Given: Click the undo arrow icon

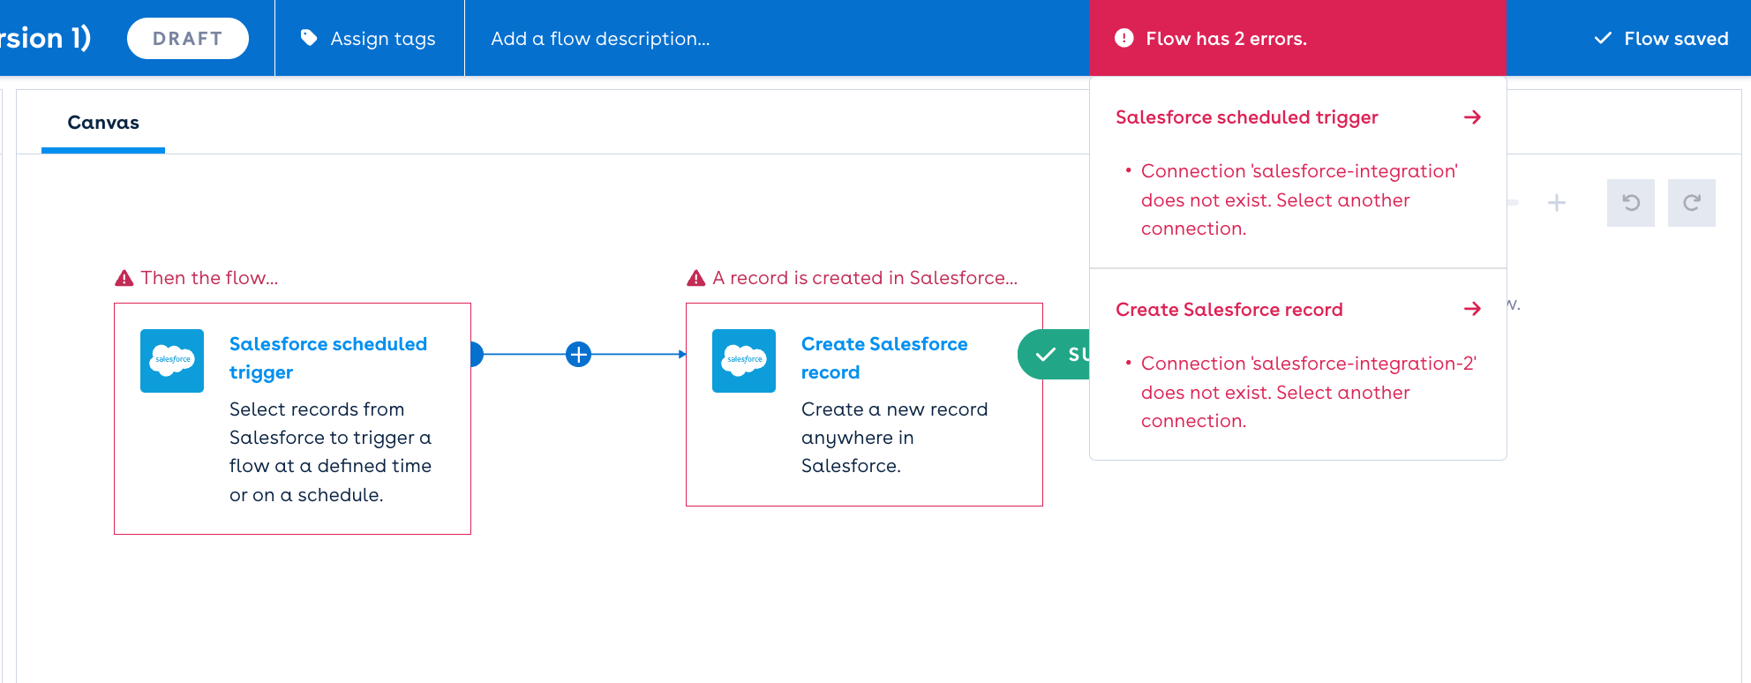Looking at the screenshot, I should (x=1630, y=203).
